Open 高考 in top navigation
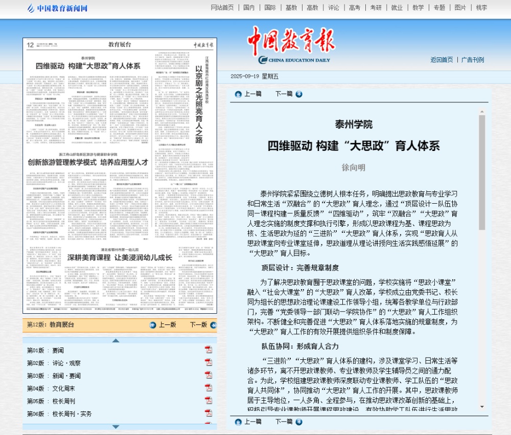This screenshot has width=511, height=435. (355, 8)
